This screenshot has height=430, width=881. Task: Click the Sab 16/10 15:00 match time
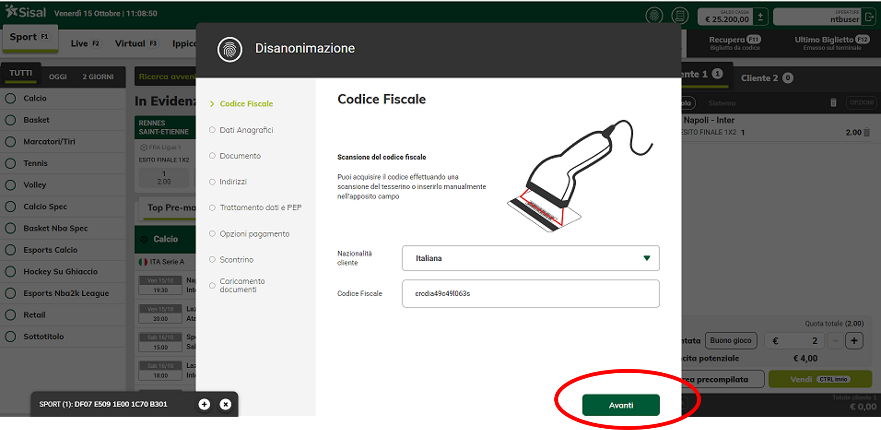point(161,342)
